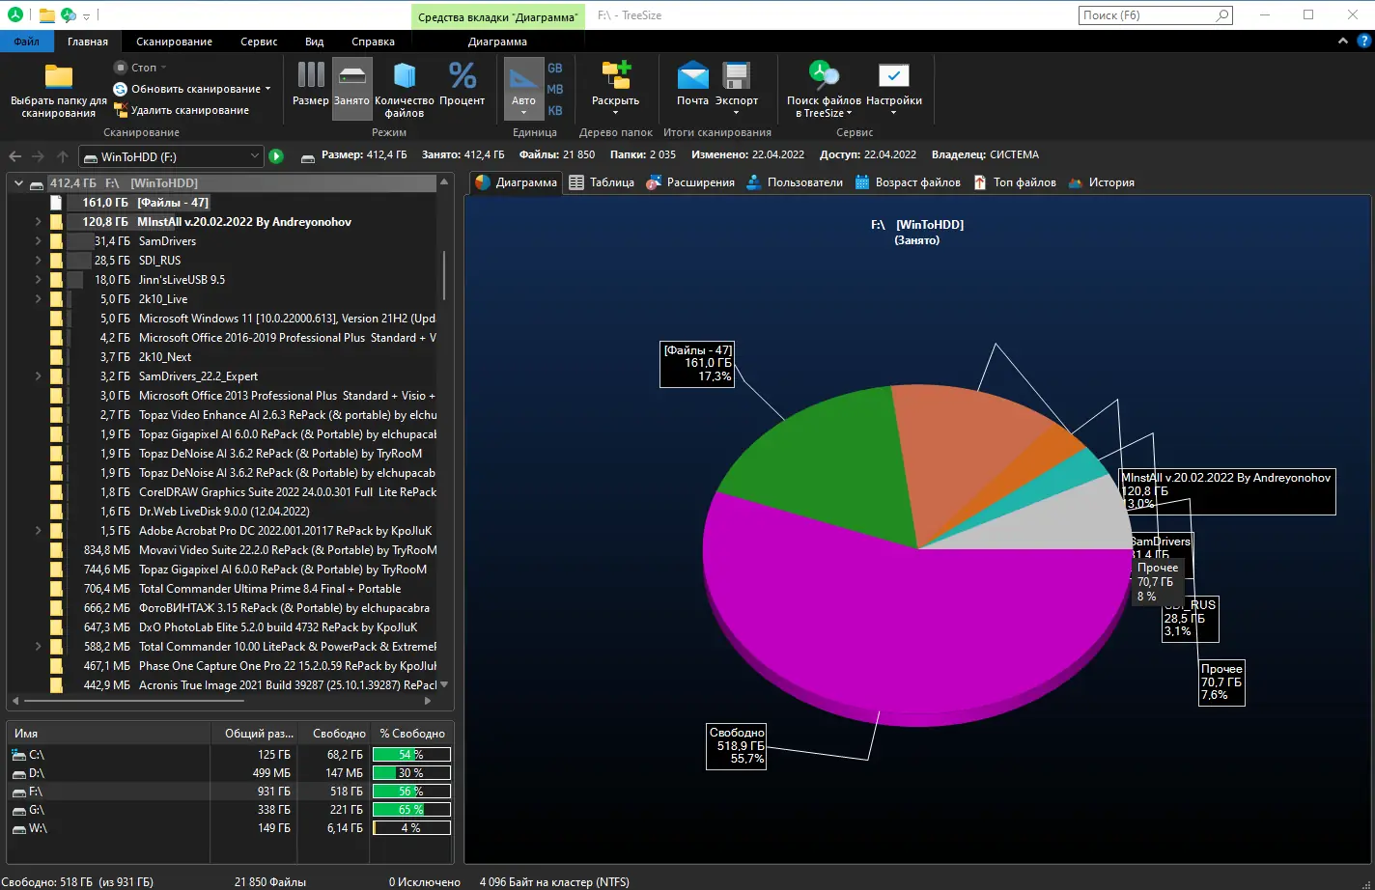This screenshot has width=1375, height=890.
Task: Show the Пользователи tab
Action: click(x=796, y=182)
